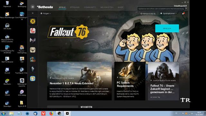The image size is (206, 116).
Task: Select the dark character-portrait game icon in sidebar
Action: pos(33,40)
